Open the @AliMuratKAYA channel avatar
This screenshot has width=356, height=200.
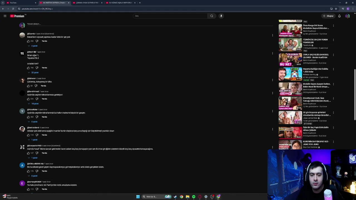click(x=22, y=165)
